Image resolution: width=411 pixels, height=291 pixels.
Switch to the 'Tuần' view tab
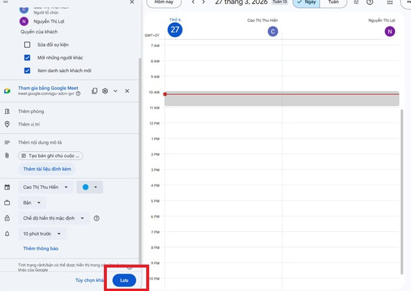pyautogui.click(x=333, y=2)
